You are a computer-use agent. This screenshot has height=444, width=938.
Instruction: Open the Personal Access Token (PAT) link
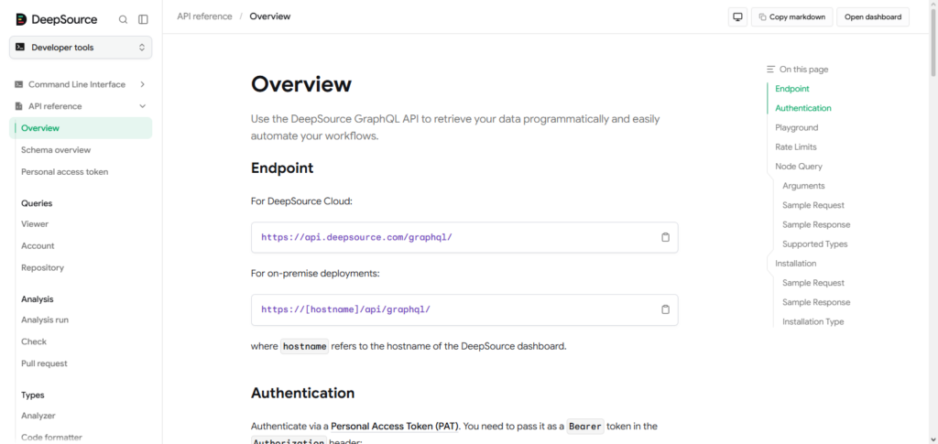[395, 427]
